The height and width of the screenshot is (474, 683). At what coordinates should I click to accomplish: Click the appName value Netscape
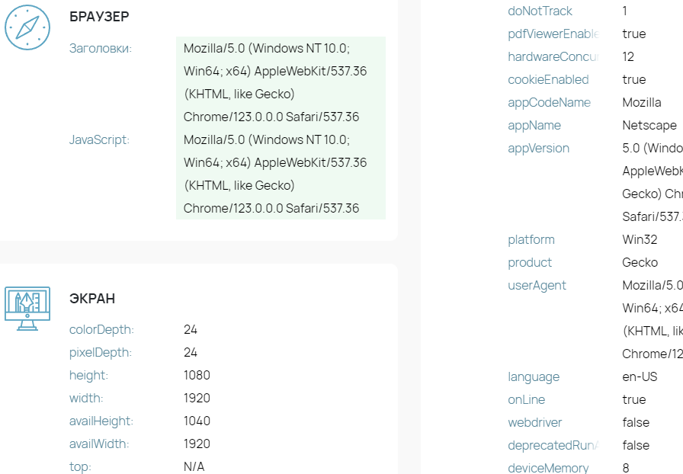coord(649,126)
